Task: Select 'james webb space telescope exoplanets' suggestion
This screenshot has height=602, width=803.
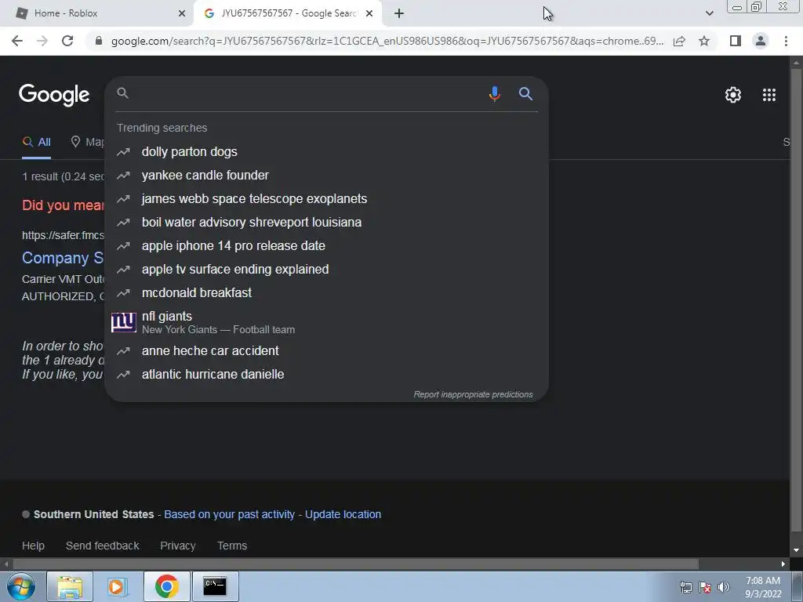Action: pyautogui.click(x=327, y=198)
